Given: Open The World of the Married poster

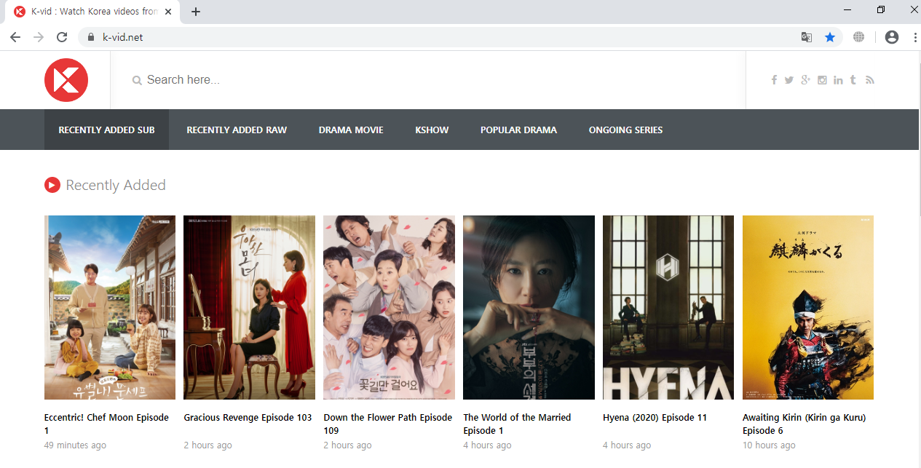Looking at the screenshot, I should [529, 307].
